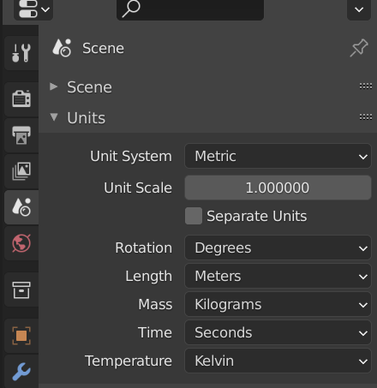This screenshot has width=377, height=388.
Task: Toggle the pin ID icon
Action: point(359,48)
